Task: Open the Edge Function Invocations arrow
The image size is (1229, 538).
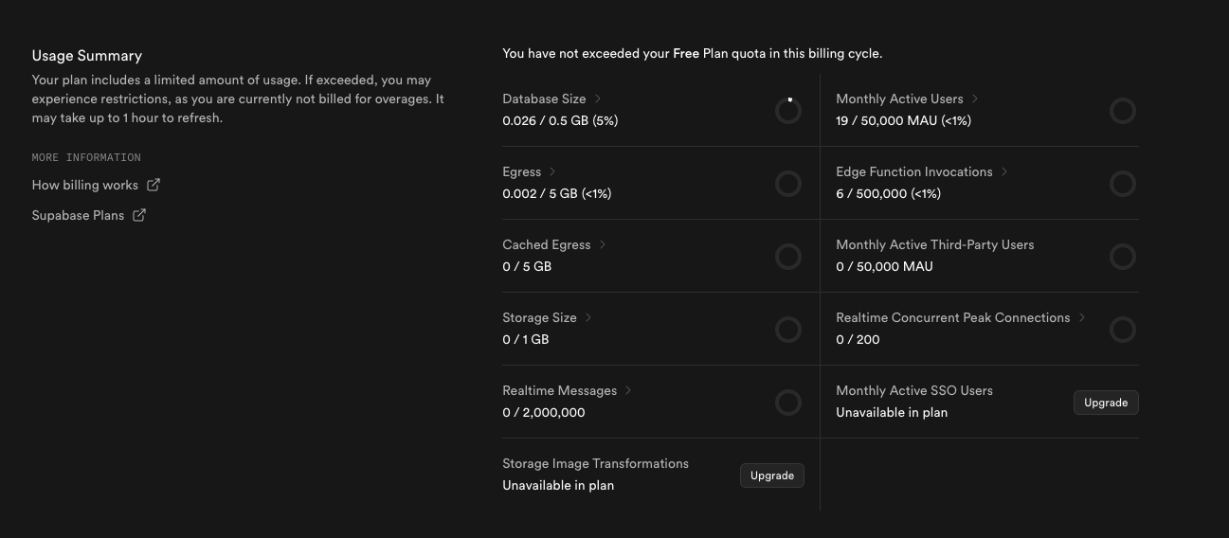Action: pyautogui.click(x=1004, y=171)
